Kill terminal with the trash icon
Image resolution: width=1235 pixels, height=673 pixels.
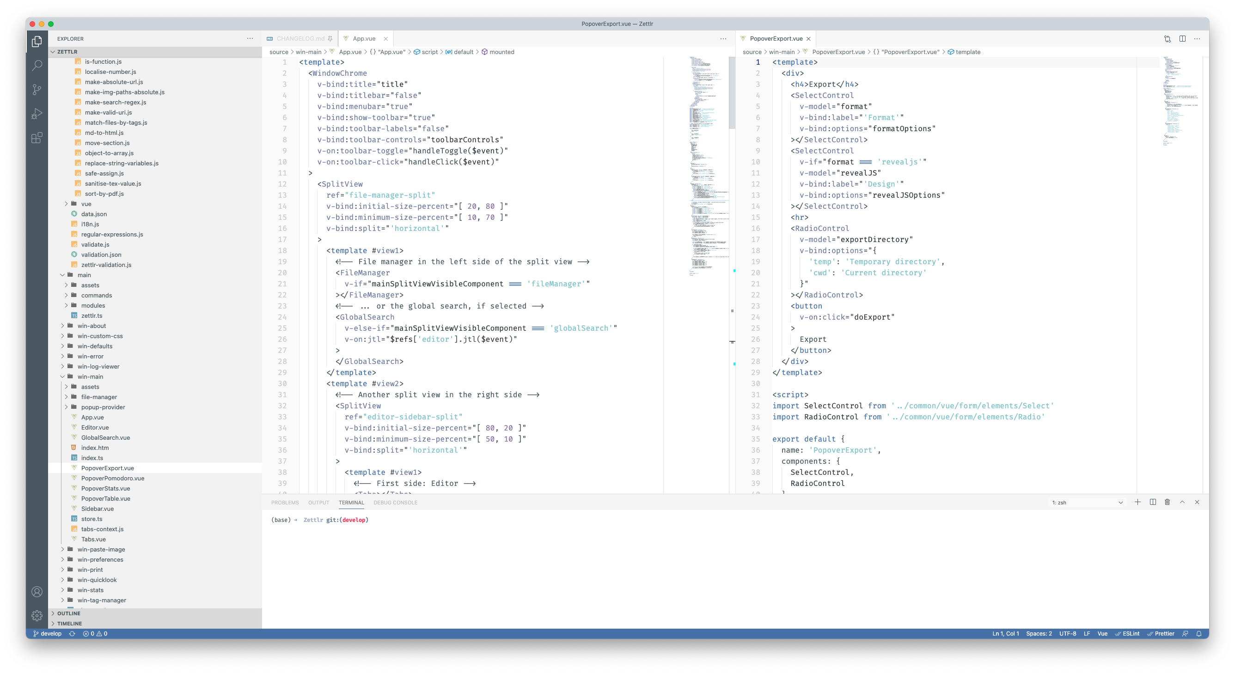pyautogui.click(x=1168, y=502)
